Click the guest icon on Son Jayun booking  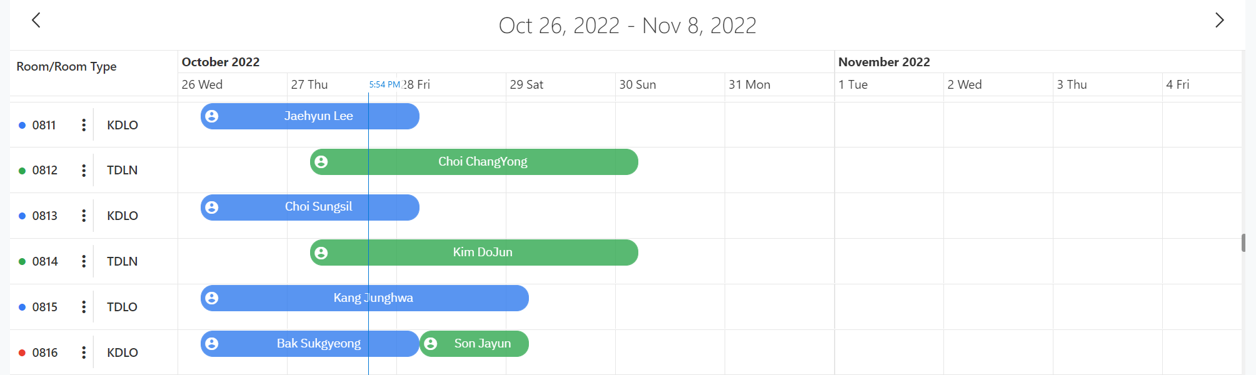(x=431, y=344)
